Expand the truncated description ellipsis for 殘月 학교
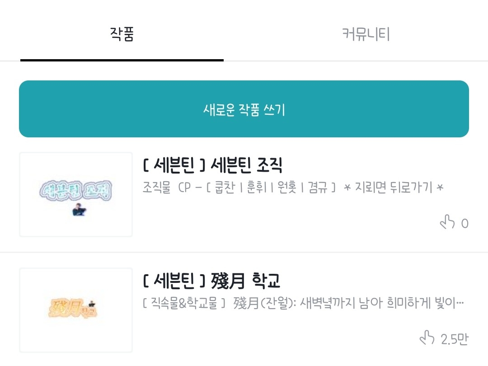This screenshot has width=488, height=366. [460, 303]
